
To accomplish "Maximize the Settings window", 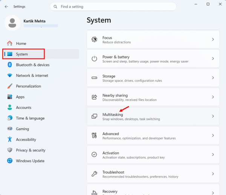I will (x=208, y=4).
